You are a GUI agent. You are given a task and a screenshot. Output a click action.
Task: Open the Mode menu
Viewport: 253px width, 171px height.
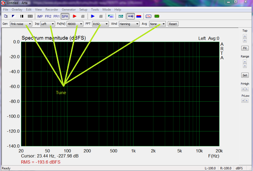point(107,10)
